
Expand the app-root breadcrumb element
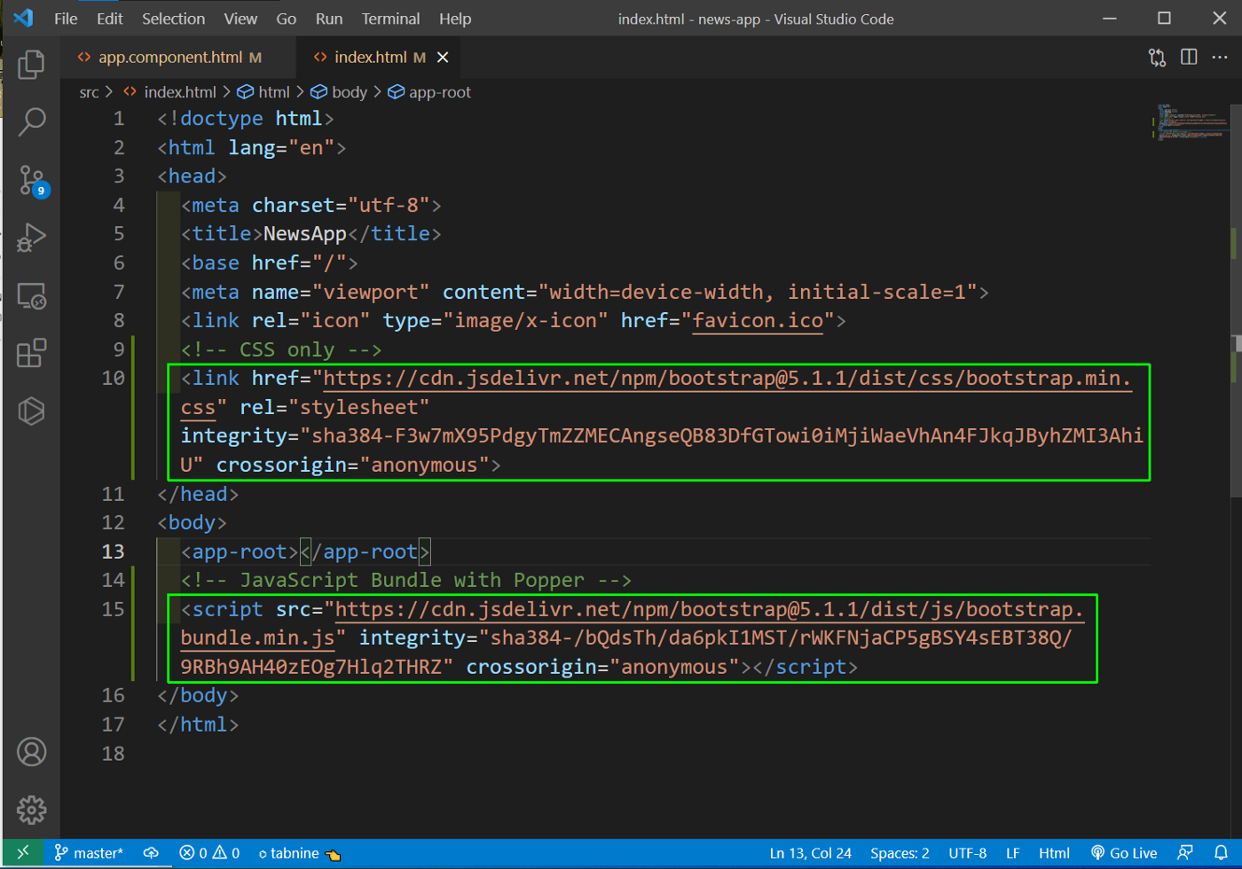429,92
